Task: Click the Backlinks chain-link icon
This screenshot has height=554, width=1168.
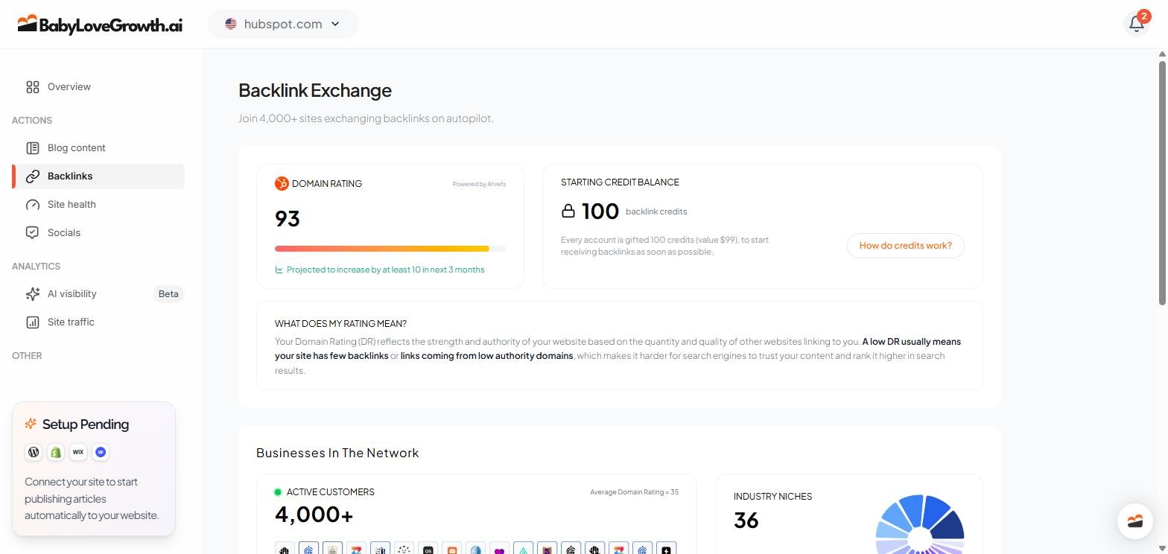Action: click(33, 176)
